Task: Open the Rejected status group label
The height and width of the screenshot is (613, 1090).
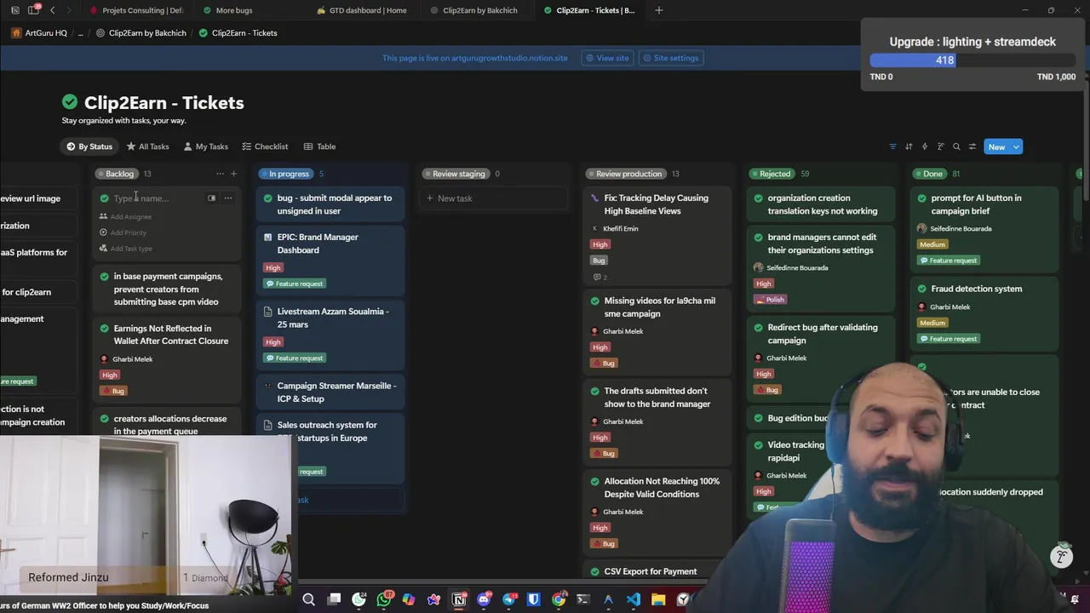Action: (771, 174)
